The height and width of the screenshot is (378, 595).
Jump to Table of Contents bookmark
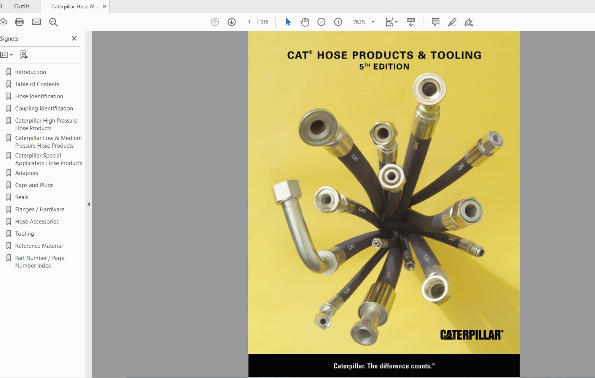[x=37, y=84]
